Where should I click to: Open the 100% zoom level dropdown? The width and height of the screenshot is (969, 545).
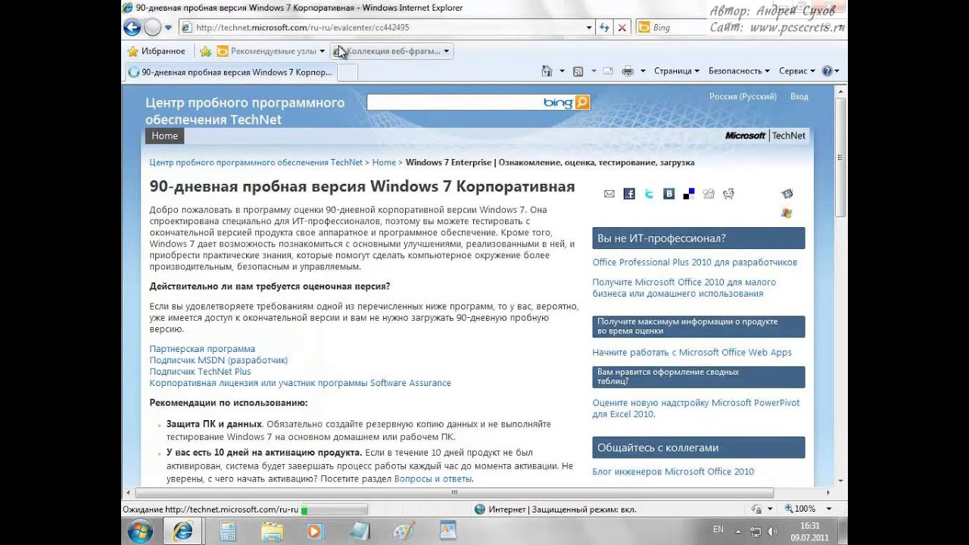829,509
